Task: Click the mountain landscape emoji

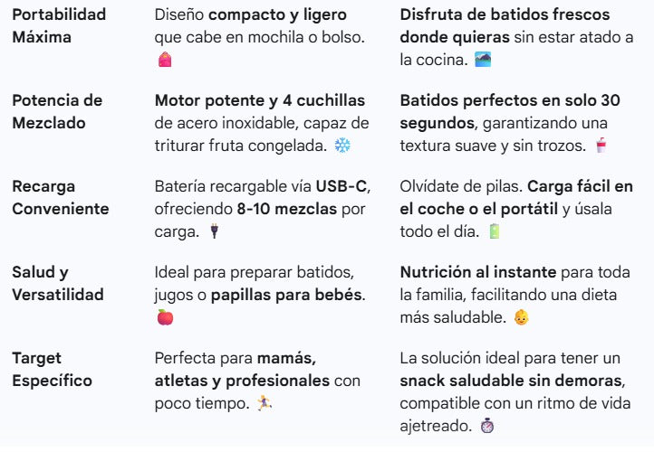Action: pyautogui.click(x=483, y=60)
